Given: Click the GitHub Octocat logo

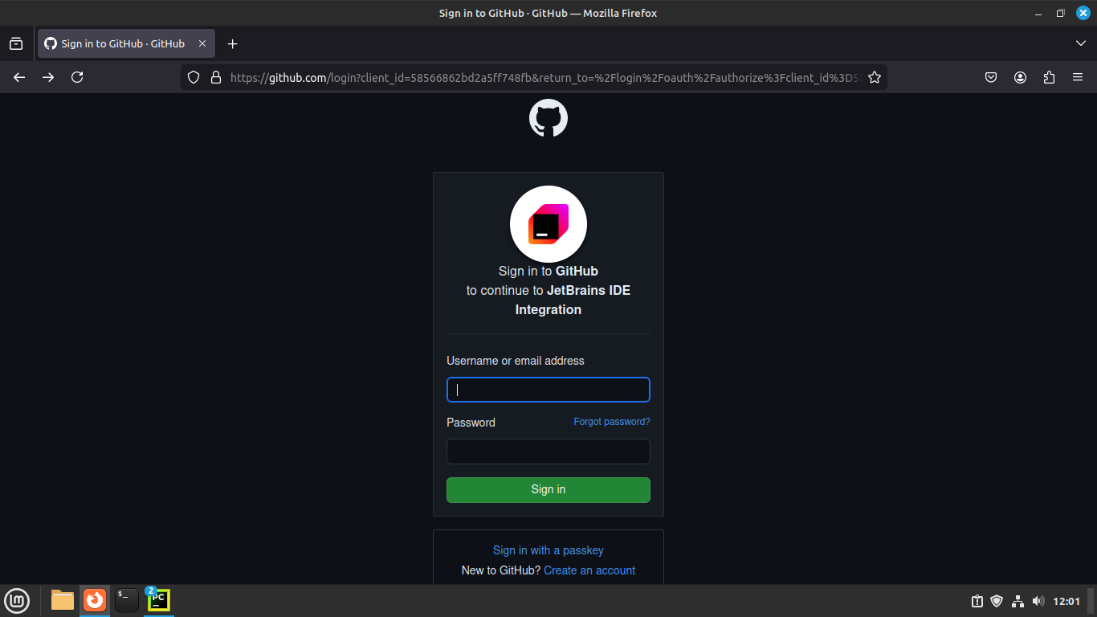Looking at the screenshot, I should tap(548, 119).
